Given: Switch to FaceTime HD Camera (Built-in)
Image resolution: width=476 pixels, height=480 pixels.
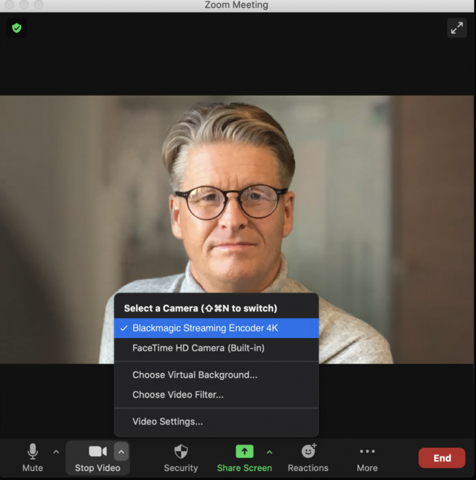Looking at the screenshot, I should (198, 348).
